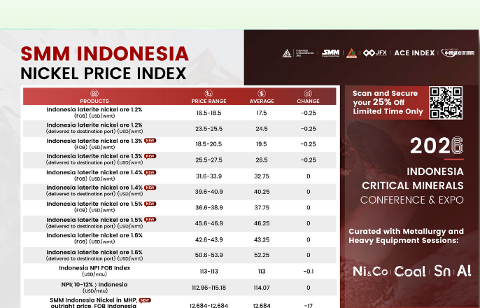This screenshot has width=480, height=308.
Task: Click price range 50.6-53.9
Action: (x=209, y=255)
